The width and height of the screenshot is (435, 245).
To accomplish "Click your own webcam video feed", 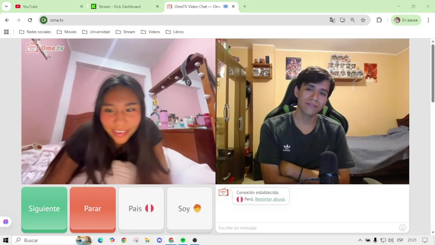I will (312, 111).
